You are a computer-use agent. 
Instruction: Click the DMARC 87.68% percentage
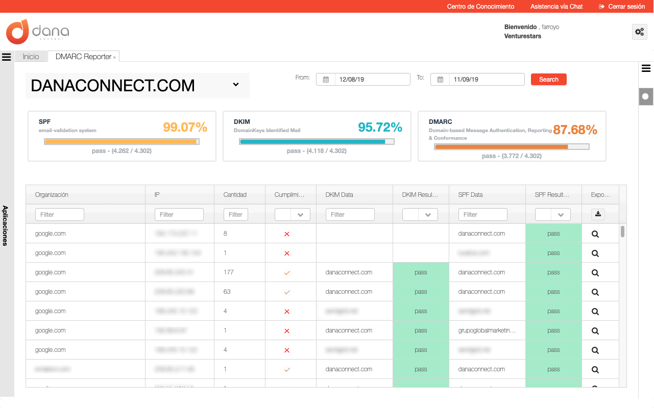point(575,130)
